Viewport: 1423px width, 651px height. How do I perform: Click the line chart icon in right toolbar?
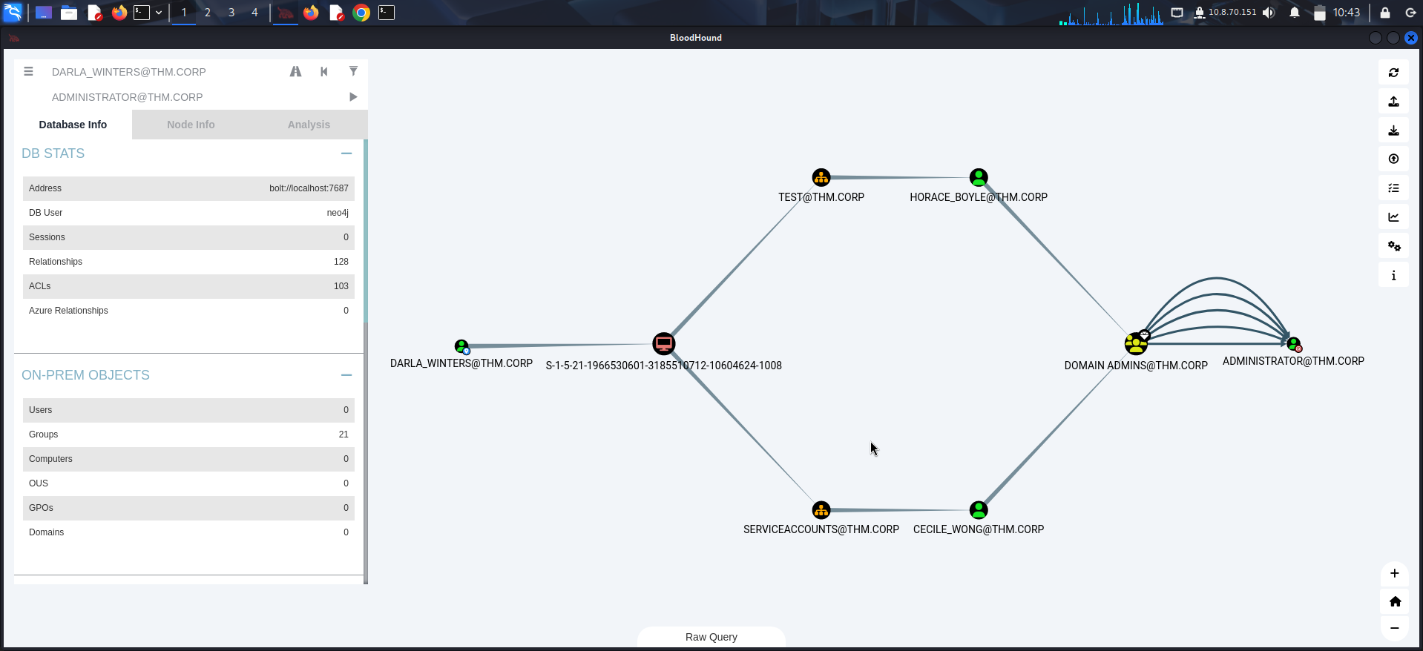(x=1393, y=217)
